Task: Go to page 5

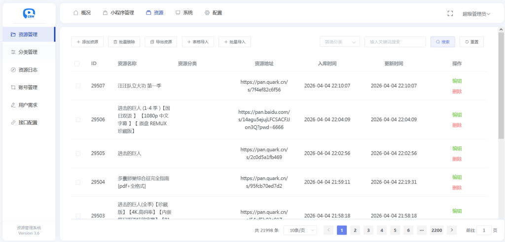Action: [395, 230]
